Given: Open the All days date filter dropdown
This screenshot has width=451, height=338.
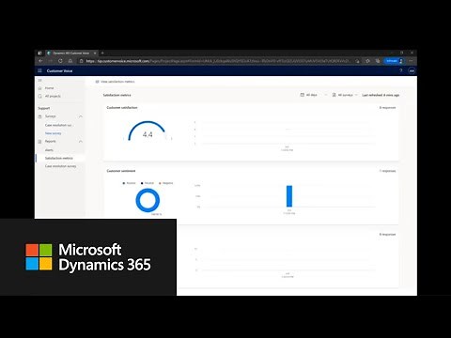Looking at the screenshot, I should click(313, 95).
